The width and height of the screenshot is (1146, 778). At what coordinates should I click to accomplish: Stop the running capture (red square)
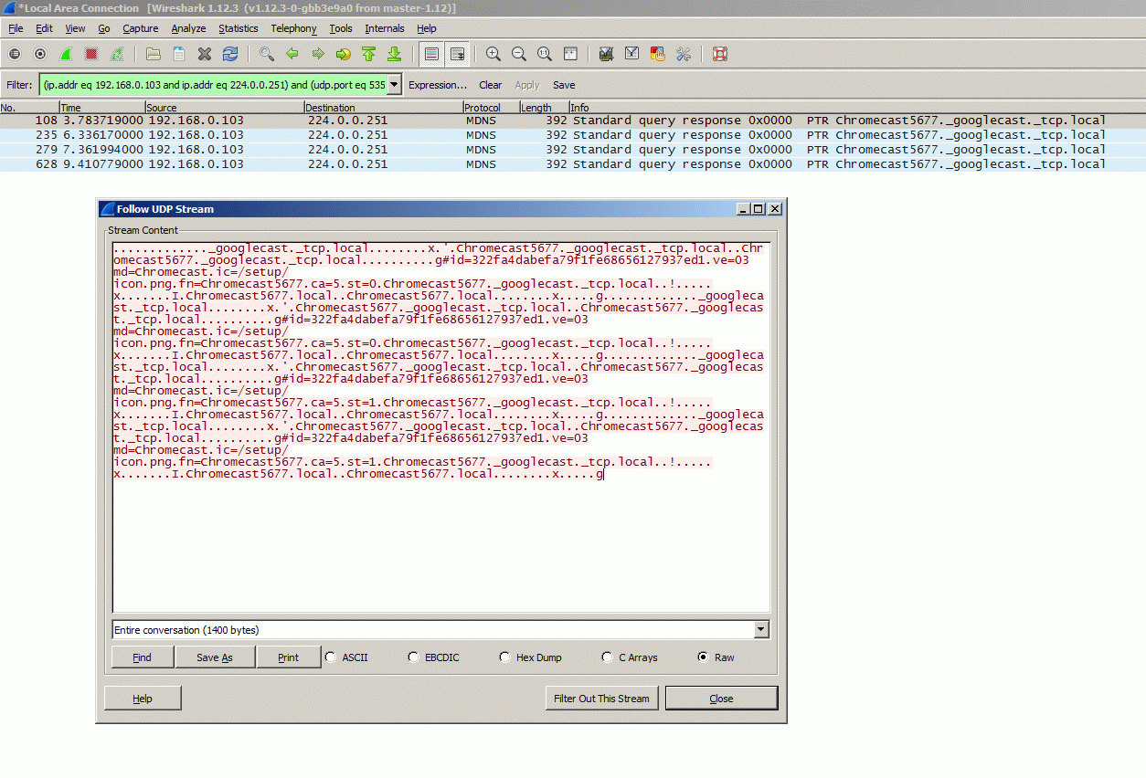pos(91,54)
